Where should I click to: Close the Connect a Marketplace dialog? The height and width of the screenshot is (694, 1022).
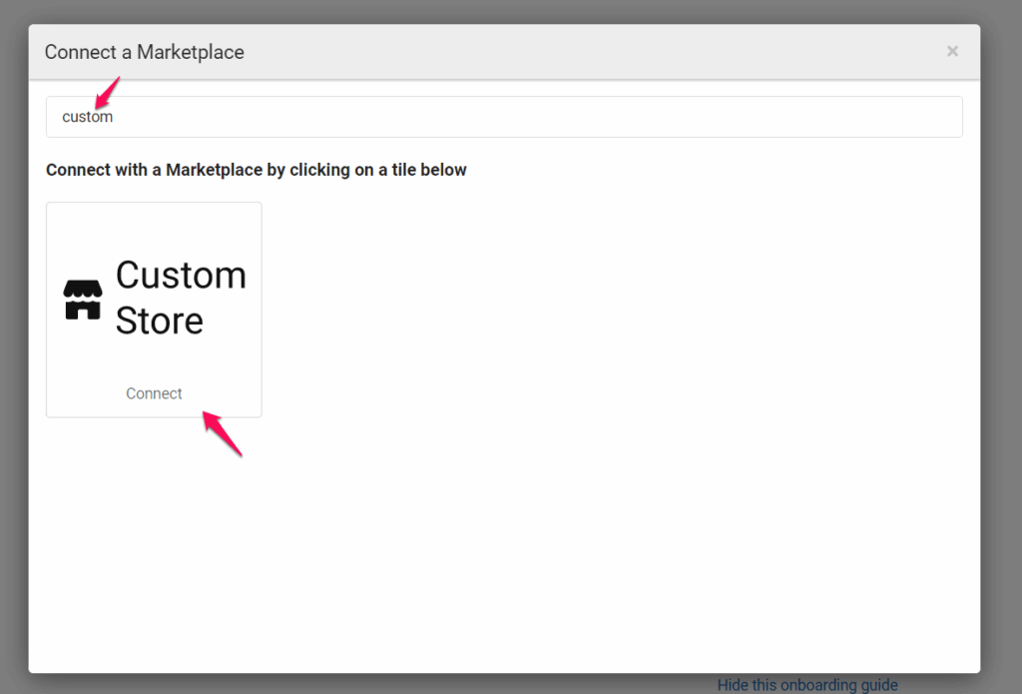click(x=952, y=51)
